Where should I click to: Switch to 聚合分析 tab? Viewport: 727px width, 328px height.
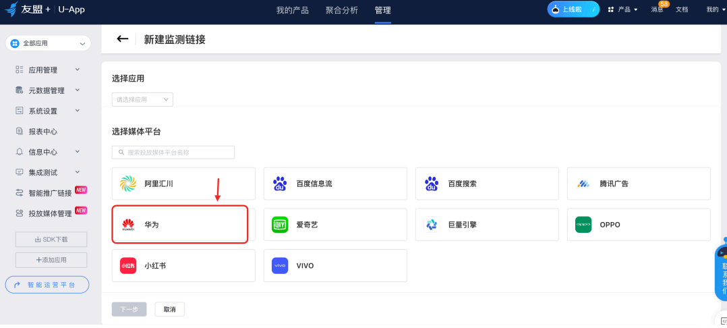pos(342,10)
